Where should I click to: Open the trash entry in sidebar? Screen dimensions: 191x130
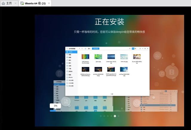71,71
